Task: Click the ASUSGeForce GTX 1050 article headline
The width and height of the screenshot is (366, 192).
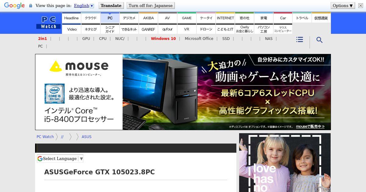Action: pos(99,172)
